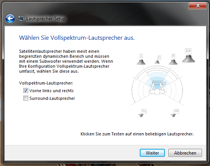The width and height of the screenshot is (210, 166).
Task: Click the Weiter button
Action: [152, 153]
